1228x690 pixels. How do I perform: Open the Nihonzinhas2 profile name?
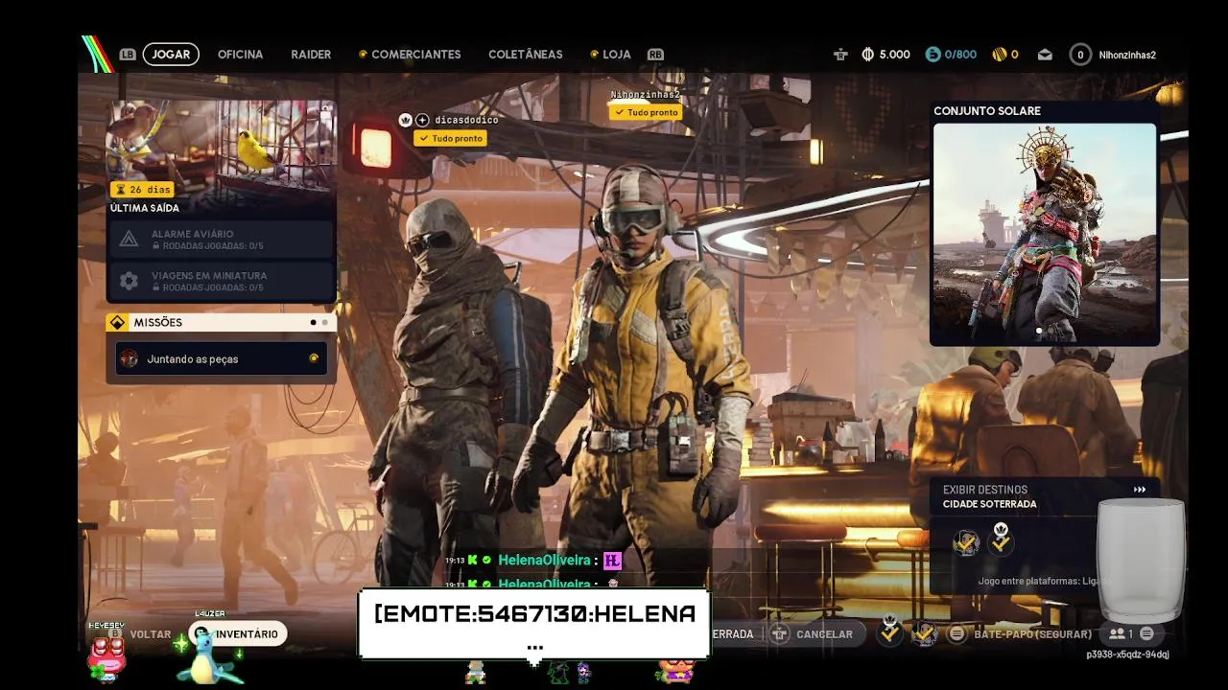click(x=1127, y=55)
